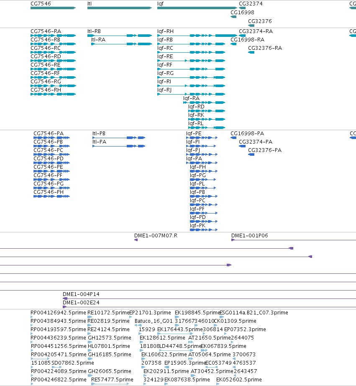Select EST EP21701.3prime
Image resolution: width=356 pixels, height=386 pixels.
(131, 317)
